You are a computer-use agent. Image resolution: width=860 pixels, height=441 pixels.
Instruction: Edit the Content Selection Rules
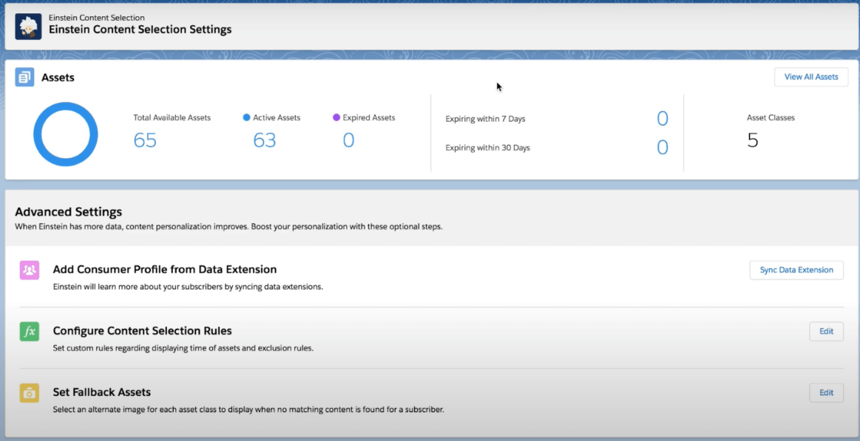pos(826,331)
